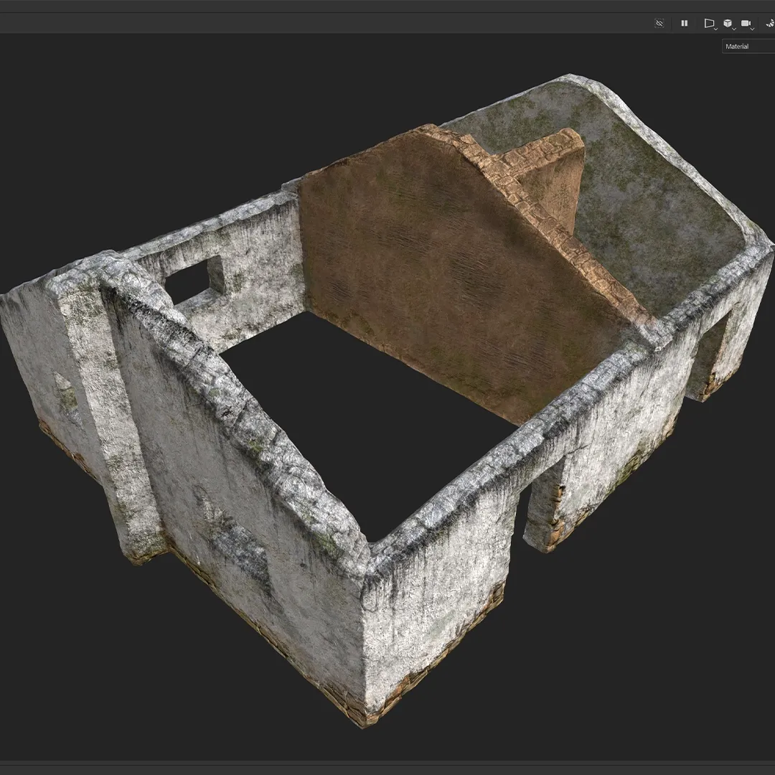Select the perspective view icon
Viewport: 775px width, 775px height.
pyautogui.click(x=709, y=23)
